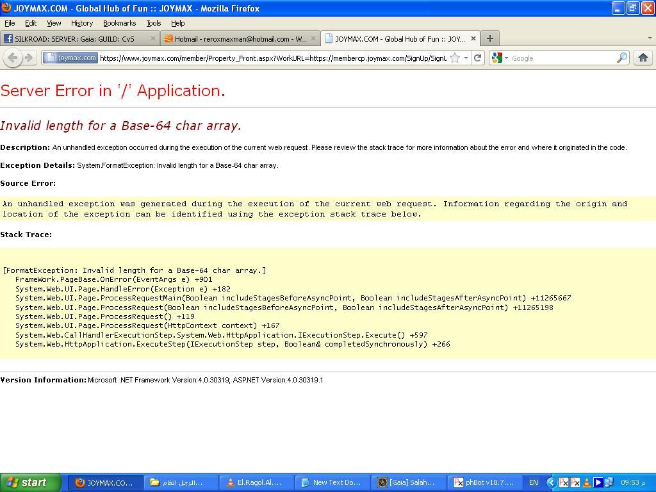Switch to El.Ragol.Al... VLC taskbar button
This screenshot has height=492, width=656.
coord(257,482)
